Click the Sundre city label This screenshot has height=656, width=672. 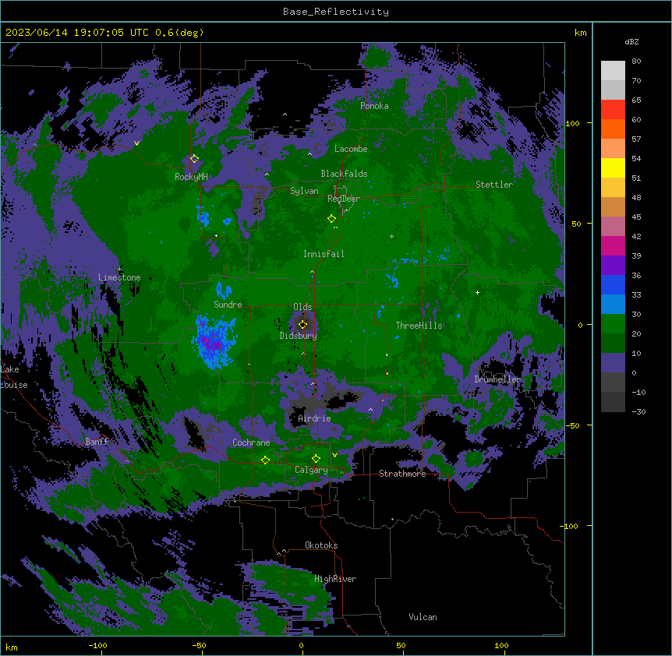(x=228, y=305)
